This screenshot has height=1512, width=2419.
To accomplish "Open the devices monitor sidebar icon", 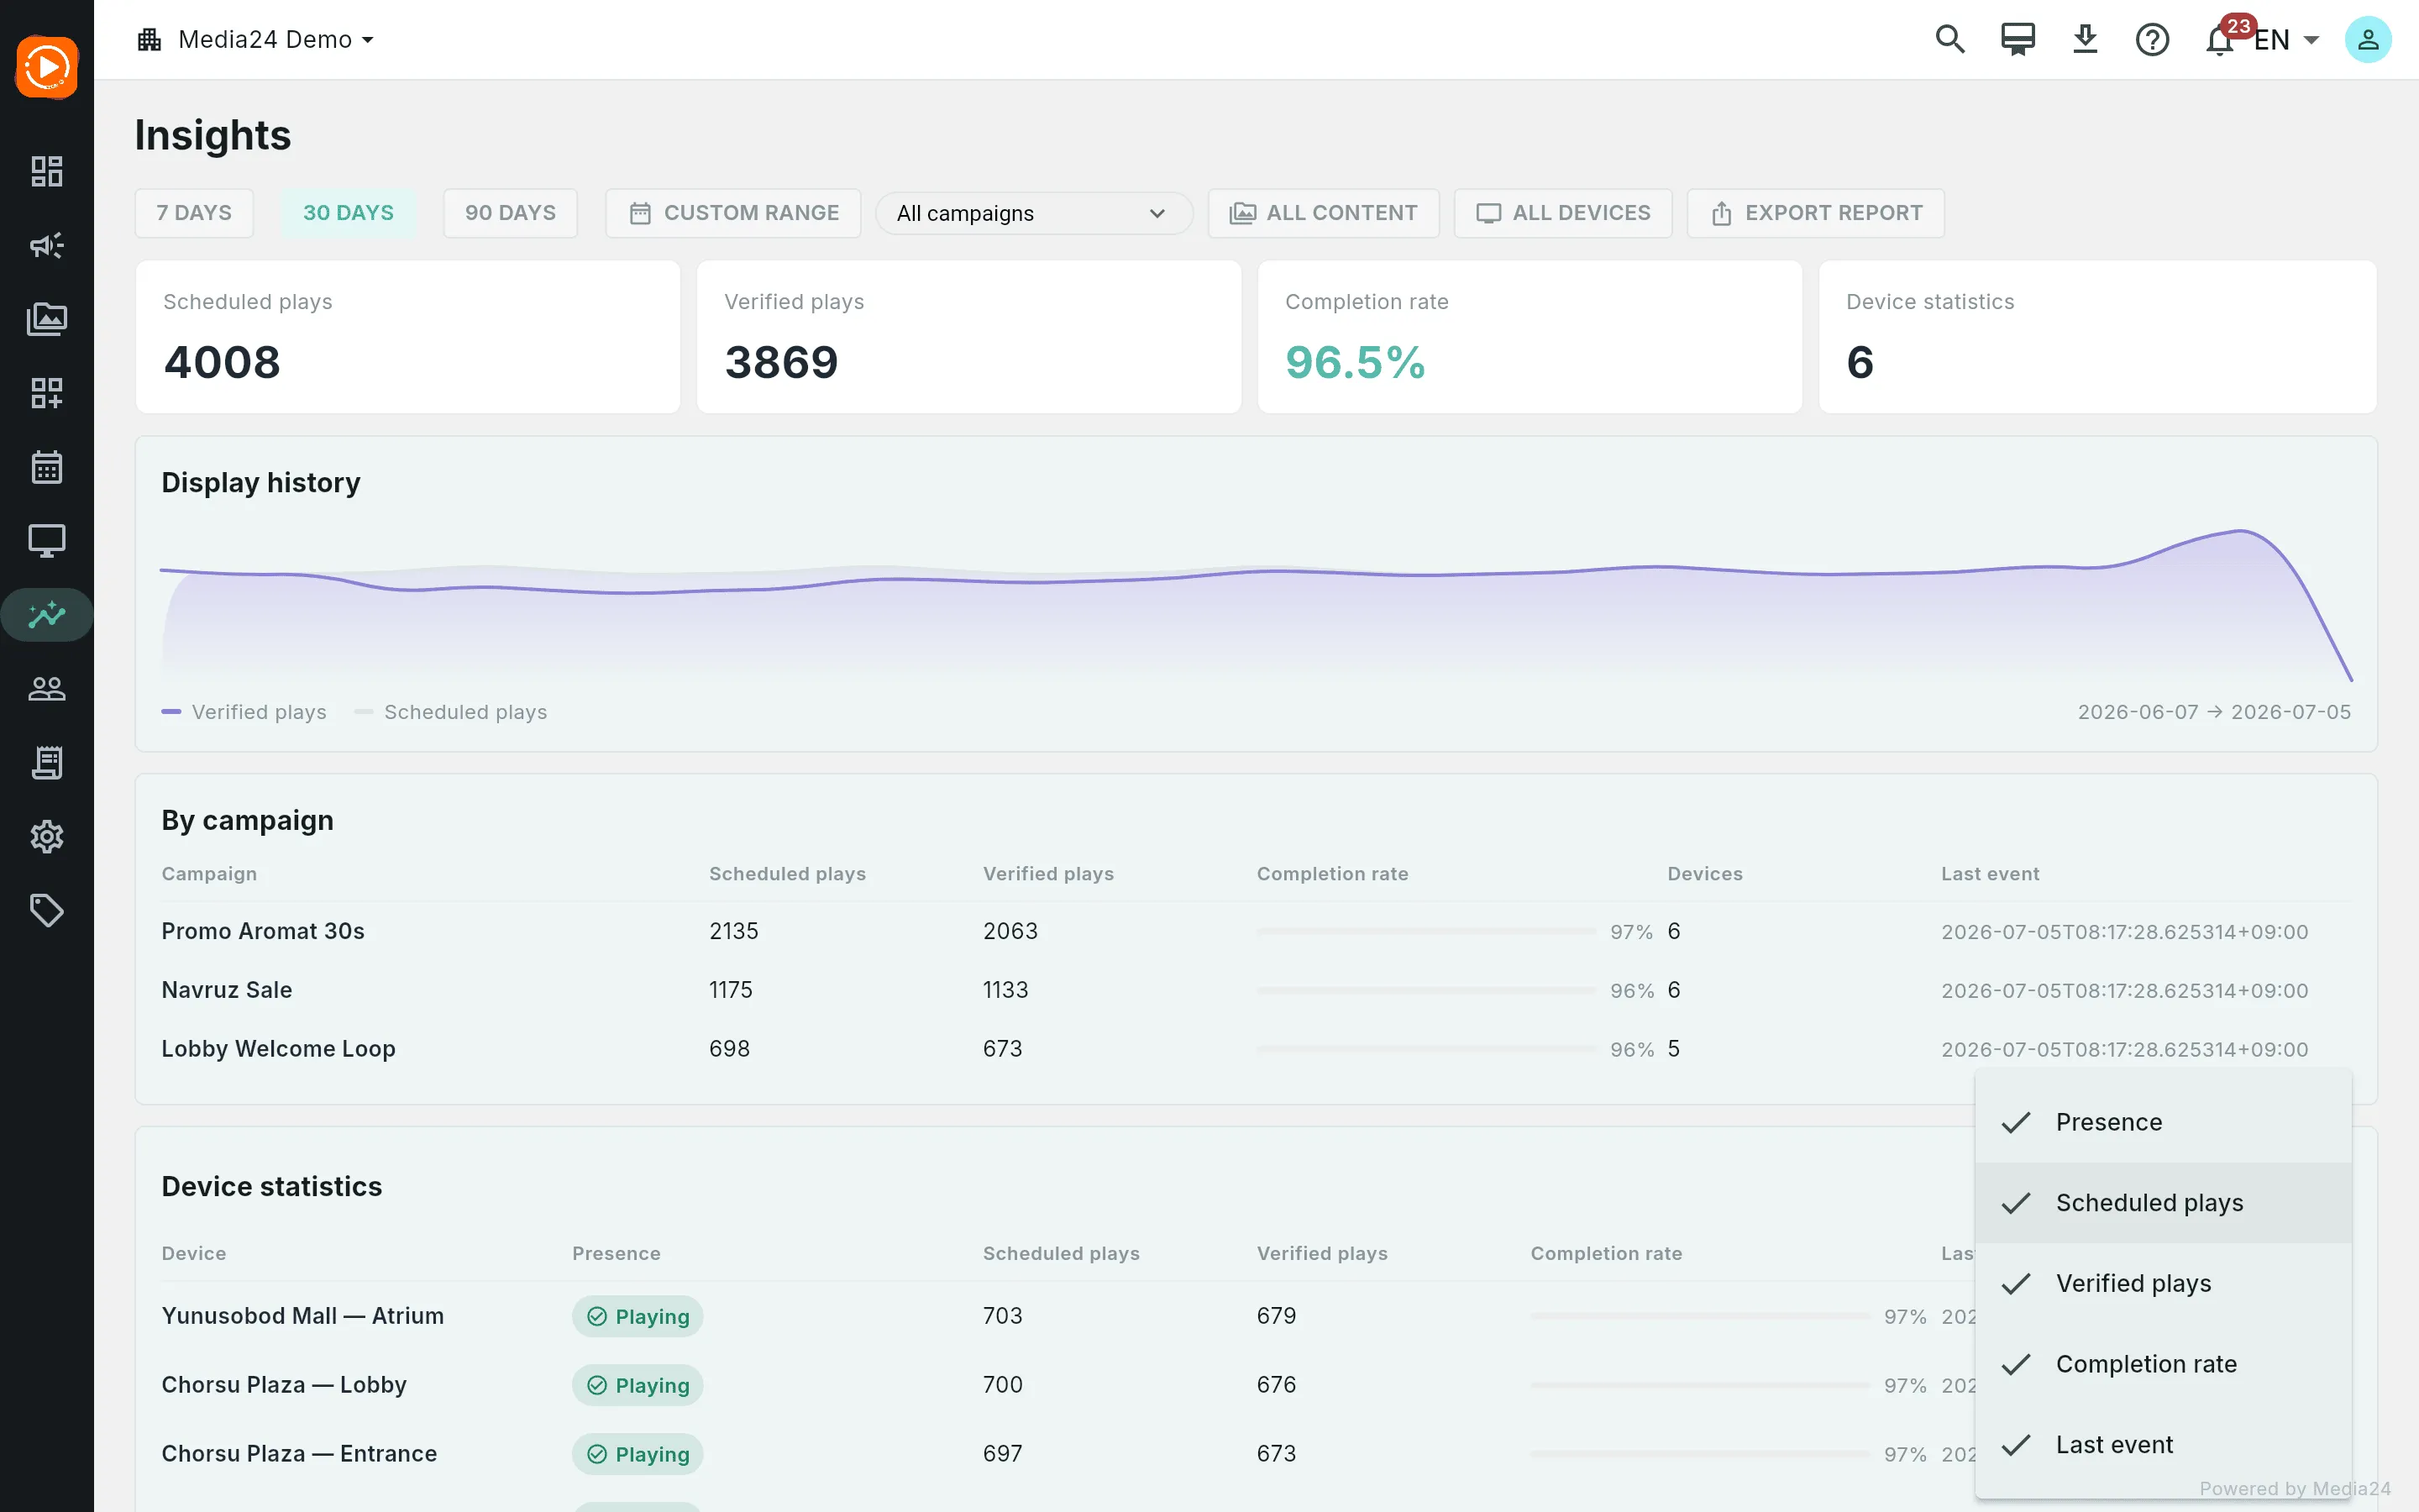I will coord(47,541).
